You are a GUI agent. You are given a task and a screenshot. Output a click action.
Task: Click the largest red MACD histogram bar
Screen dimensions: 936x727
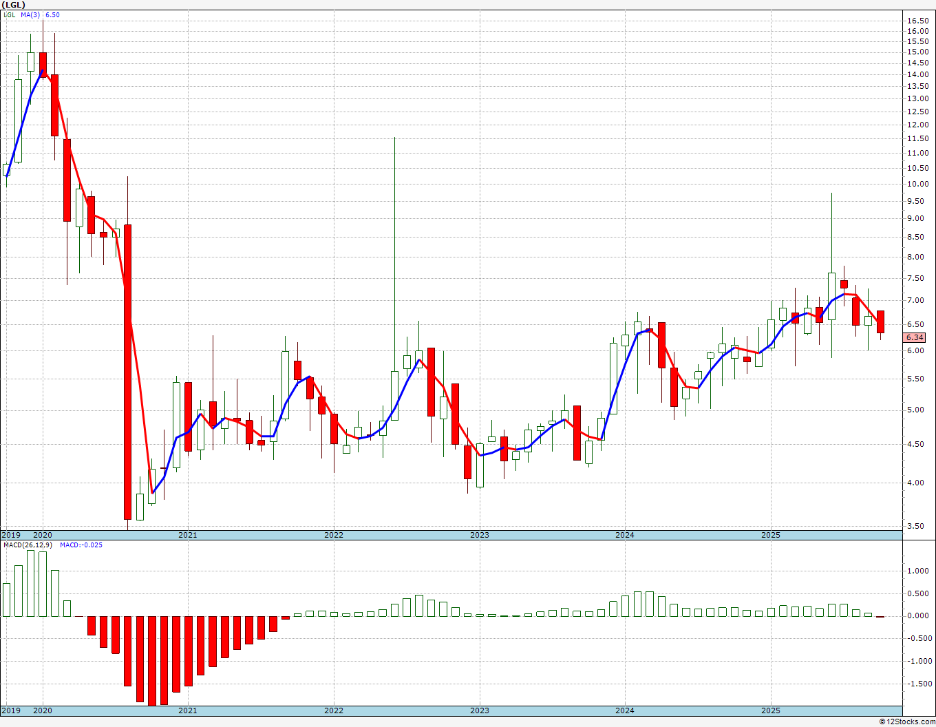click(x=151, y=660)
